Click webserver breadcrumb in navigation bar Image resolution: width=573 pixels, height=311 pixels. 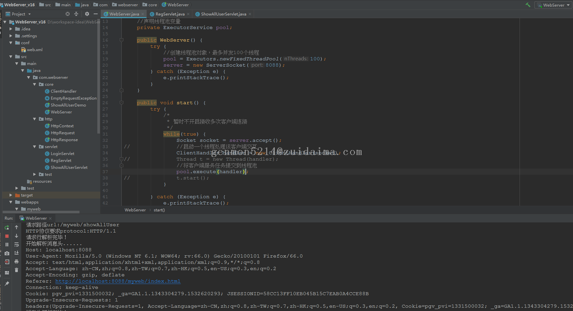click(125, 5)
